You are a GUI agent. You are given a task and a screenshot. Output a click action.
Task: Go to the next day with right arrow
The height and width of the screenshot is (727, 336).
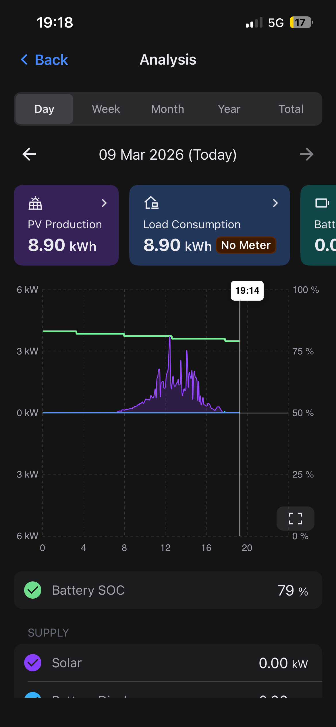pyautogui.click(x=306, y=154)
